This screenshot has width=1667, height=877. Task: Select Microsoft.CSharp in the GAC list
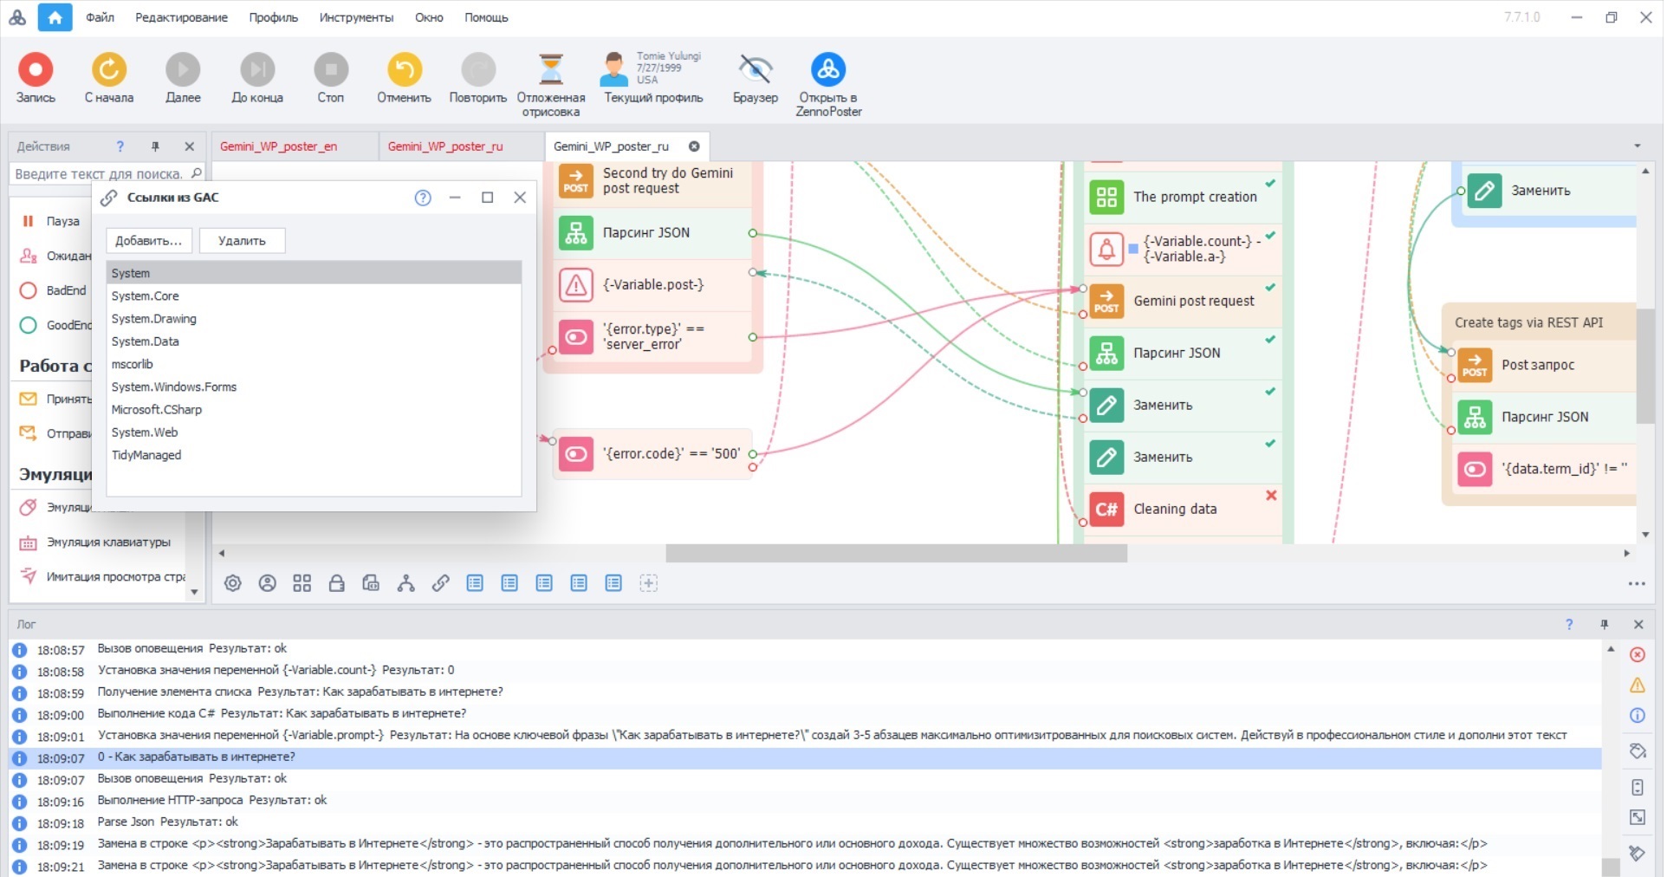point(314,410)
